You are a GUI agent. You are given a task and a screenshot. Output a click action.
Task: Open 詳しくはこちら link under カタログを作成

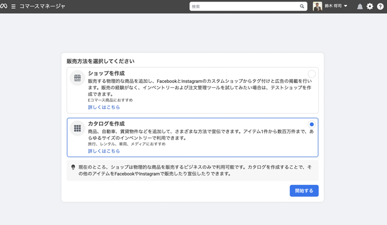104,151
